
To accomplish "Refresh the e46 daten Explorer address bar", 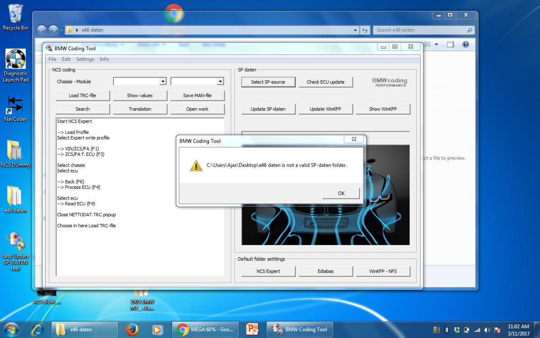I will (365, 30).
